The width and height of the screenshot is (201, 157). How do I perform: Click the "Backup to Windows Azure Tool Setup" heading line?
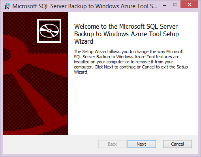(x=126, y=34)
